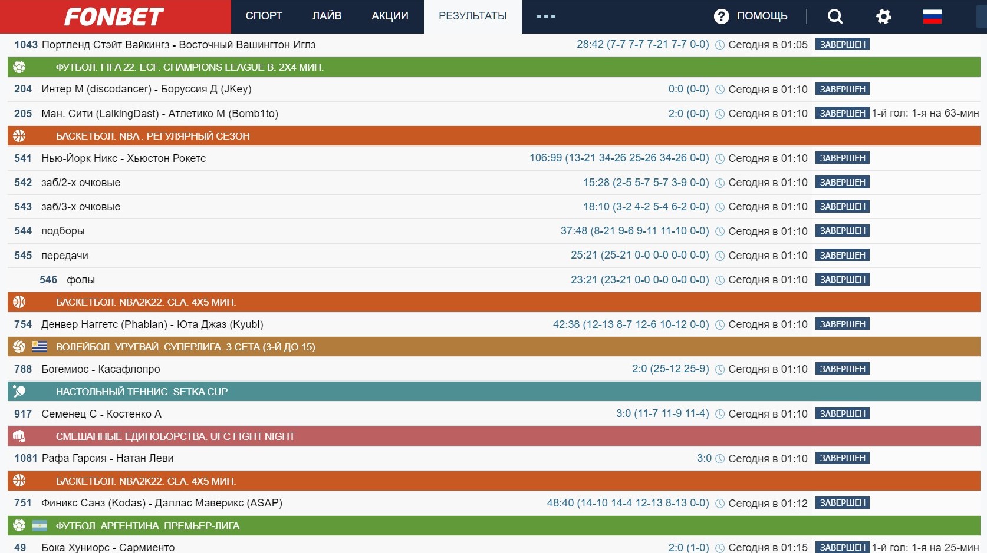Viewport: 987px width, 553px height.
Task: Open match Ман. Сити (LaikingDast) - Атлетико М
Action: pos(160,114)
